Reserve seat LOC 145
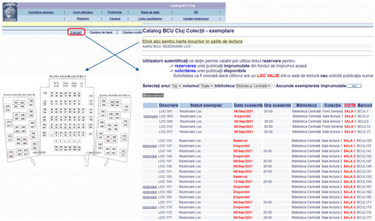 150,156
